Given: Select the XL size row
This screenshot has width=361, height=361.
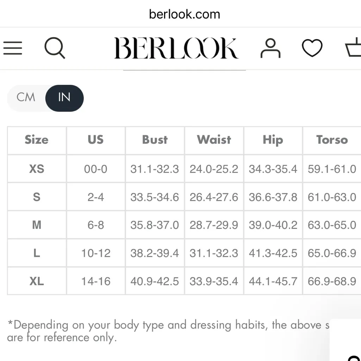Looking at the screenshot, I should [x=36, y=281].
